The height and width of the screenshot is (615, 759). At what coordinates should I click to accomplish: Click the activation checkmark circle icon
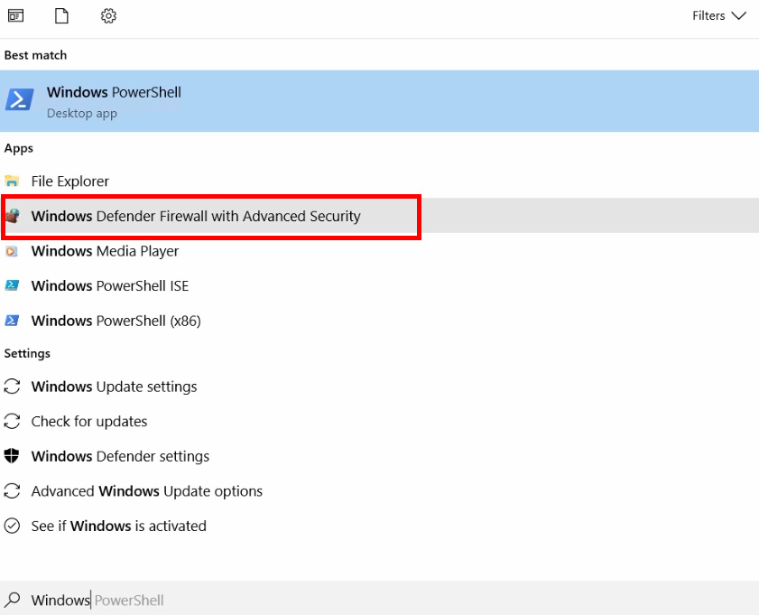point(12,526)
